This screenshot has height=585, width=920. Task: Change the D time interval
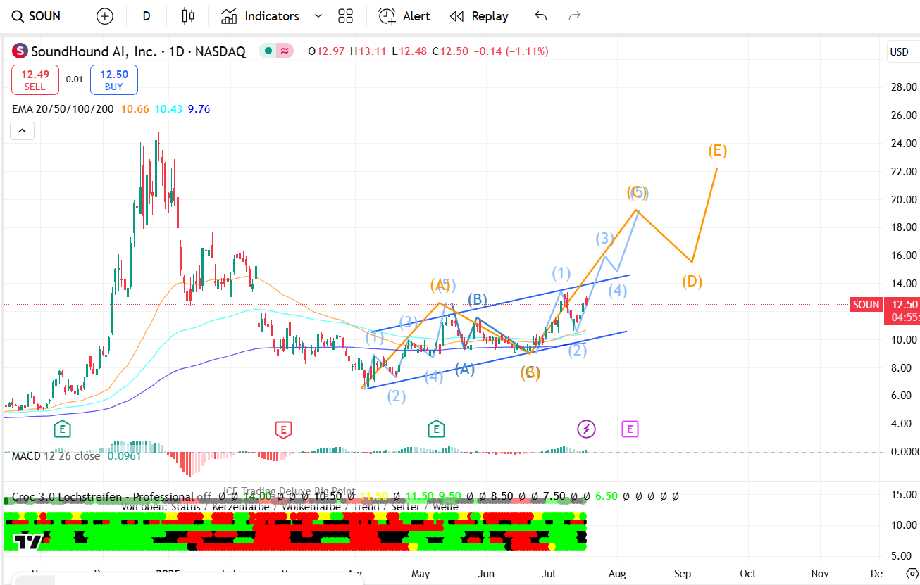tap(147, 16)
